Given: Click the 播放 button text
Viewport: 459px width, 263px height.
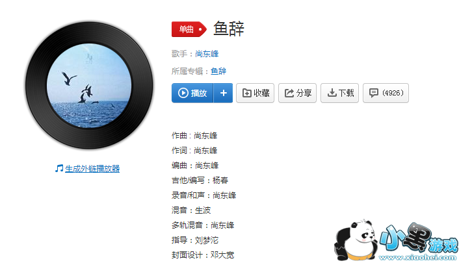Looking at the screenshot, I should 199,94.
